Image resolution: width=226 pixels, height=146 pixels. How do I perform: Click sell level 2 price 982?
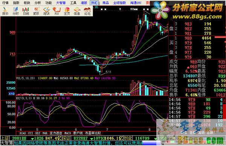coord(188,29)
